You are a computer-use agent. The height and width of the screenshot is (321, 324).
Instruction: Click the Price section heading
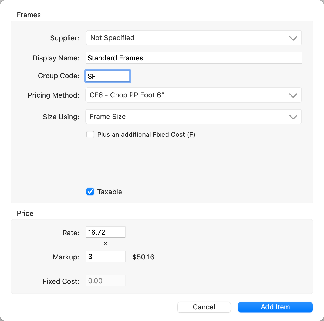[x=25, y=213]
